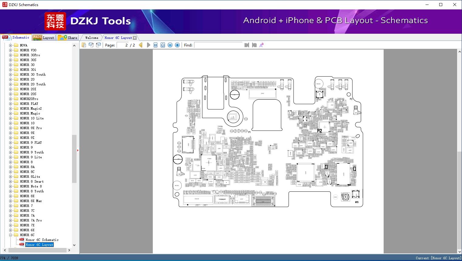Select the HONOR 7X folder label
The width and height of the screenshot is (462, 261).
[x=27, y=225]
